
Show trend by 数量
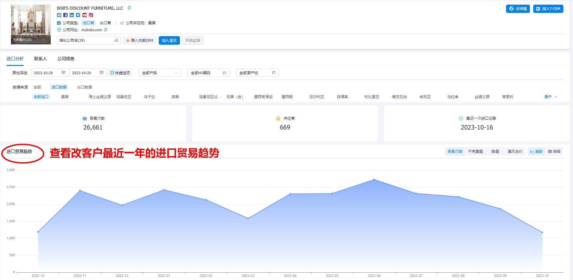(495, 151)
